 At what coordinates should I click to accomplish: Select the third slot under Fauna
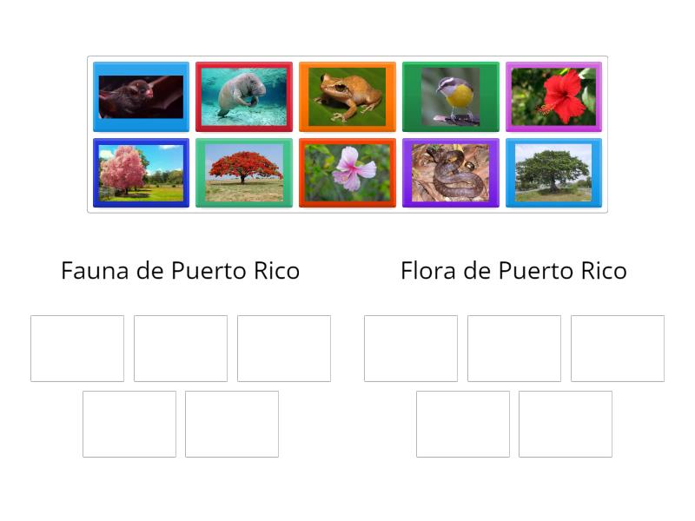coord(285,348)
